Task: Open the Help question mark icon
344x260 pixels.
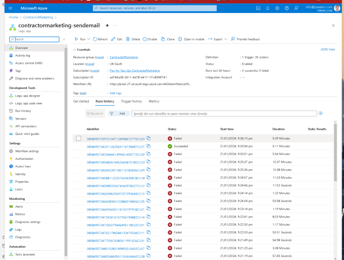Action: tap(287, 8)
